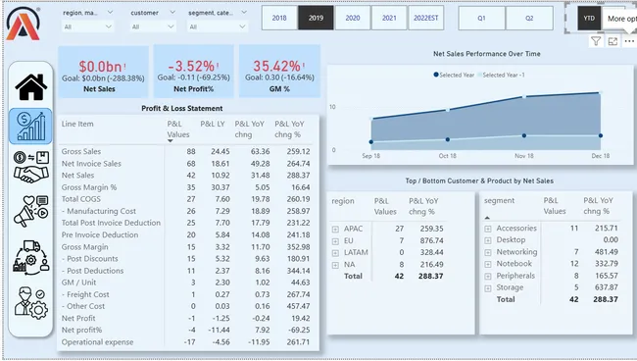Expand the Accessories segment row
Screen dimensions: 637x361
(488, 229)
